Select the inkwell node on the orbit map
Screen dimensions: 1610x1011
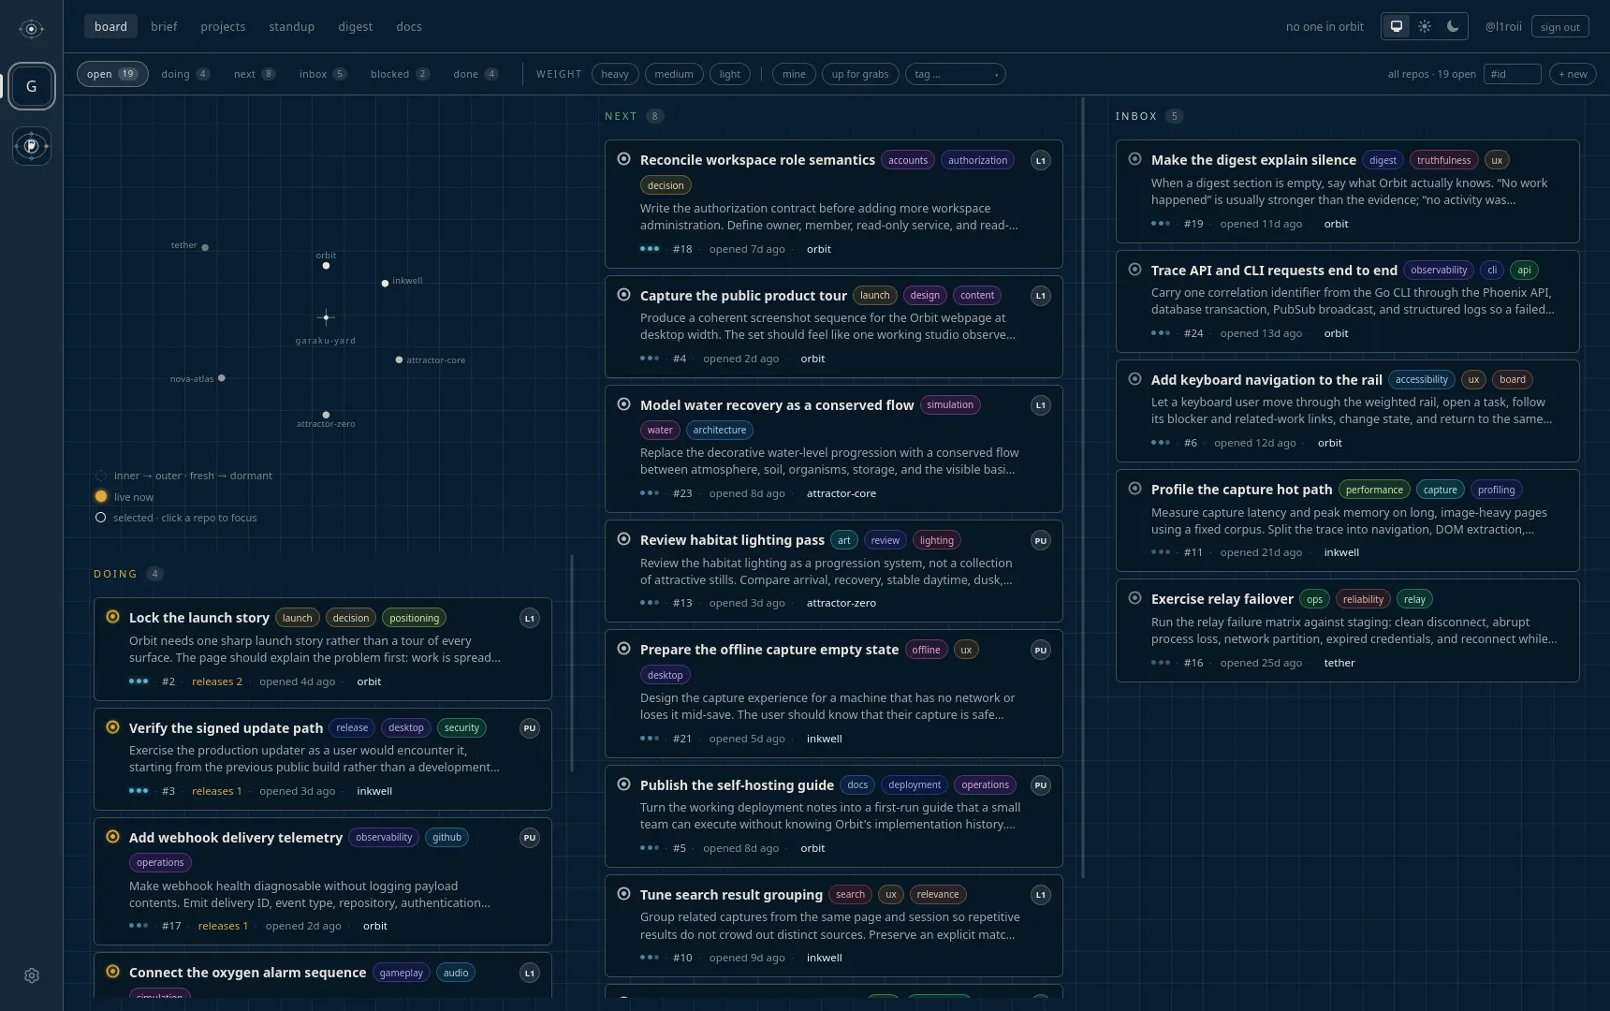tap(385, 283)
